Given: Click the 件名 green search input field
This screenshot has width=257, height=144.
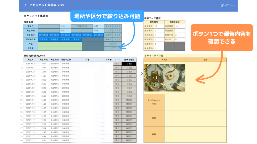Looking at the screenshot, I should click(x=60, y=44).
